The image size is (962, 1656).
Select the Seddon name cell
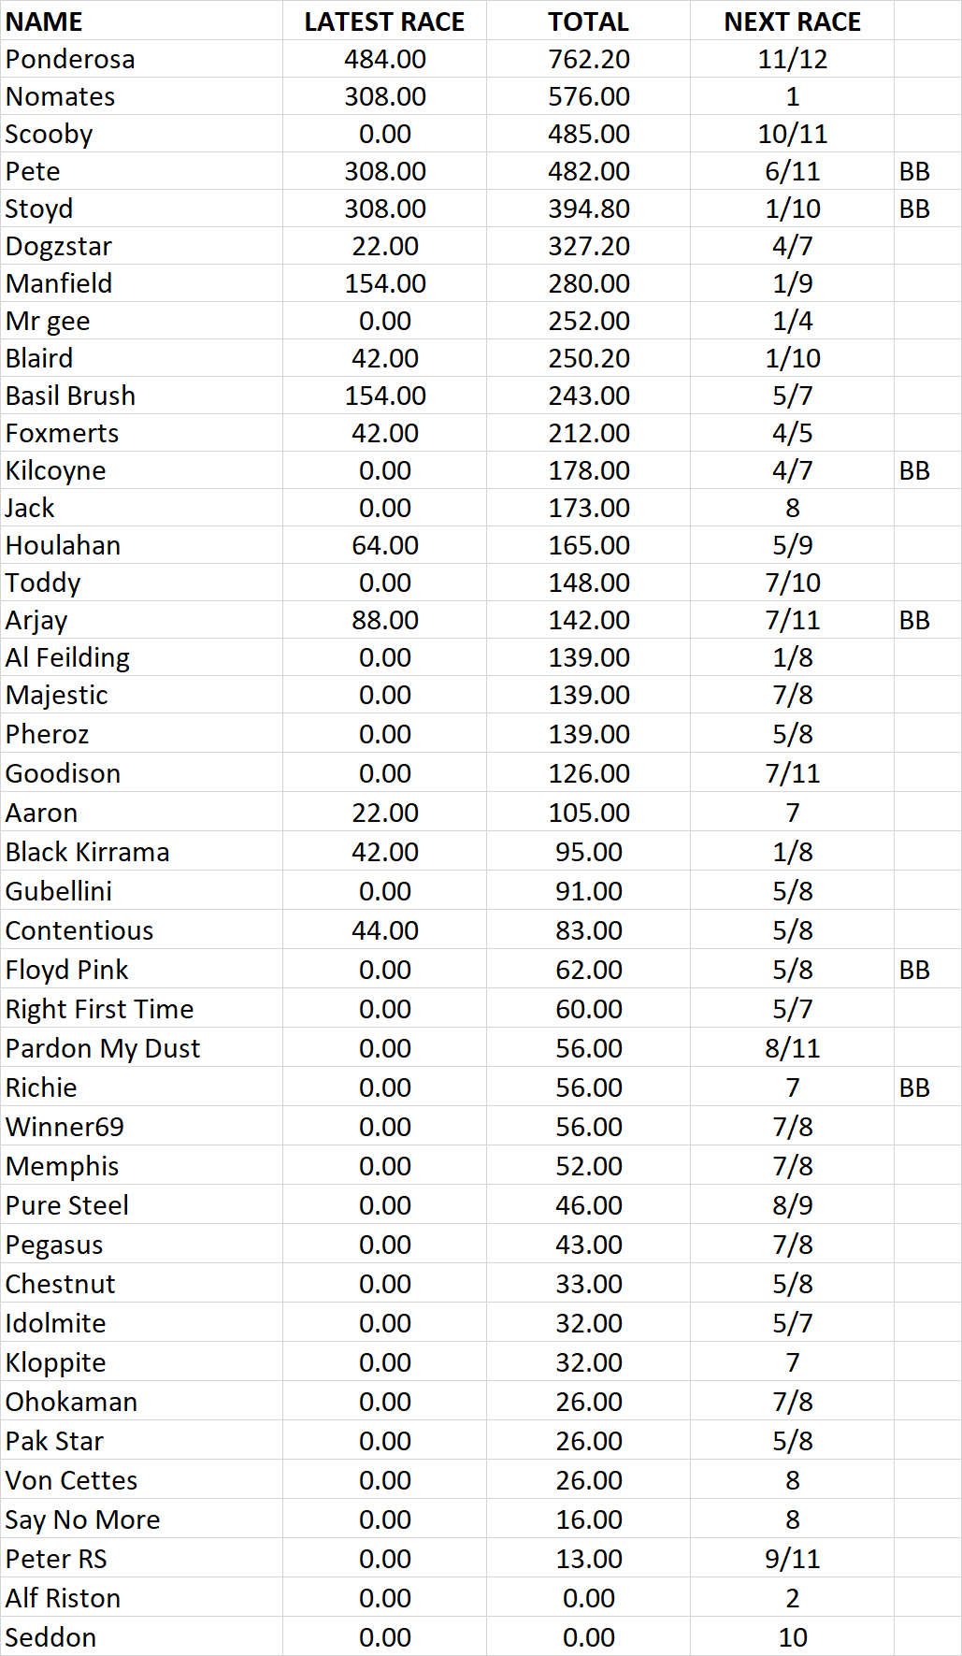point(50,1637)
